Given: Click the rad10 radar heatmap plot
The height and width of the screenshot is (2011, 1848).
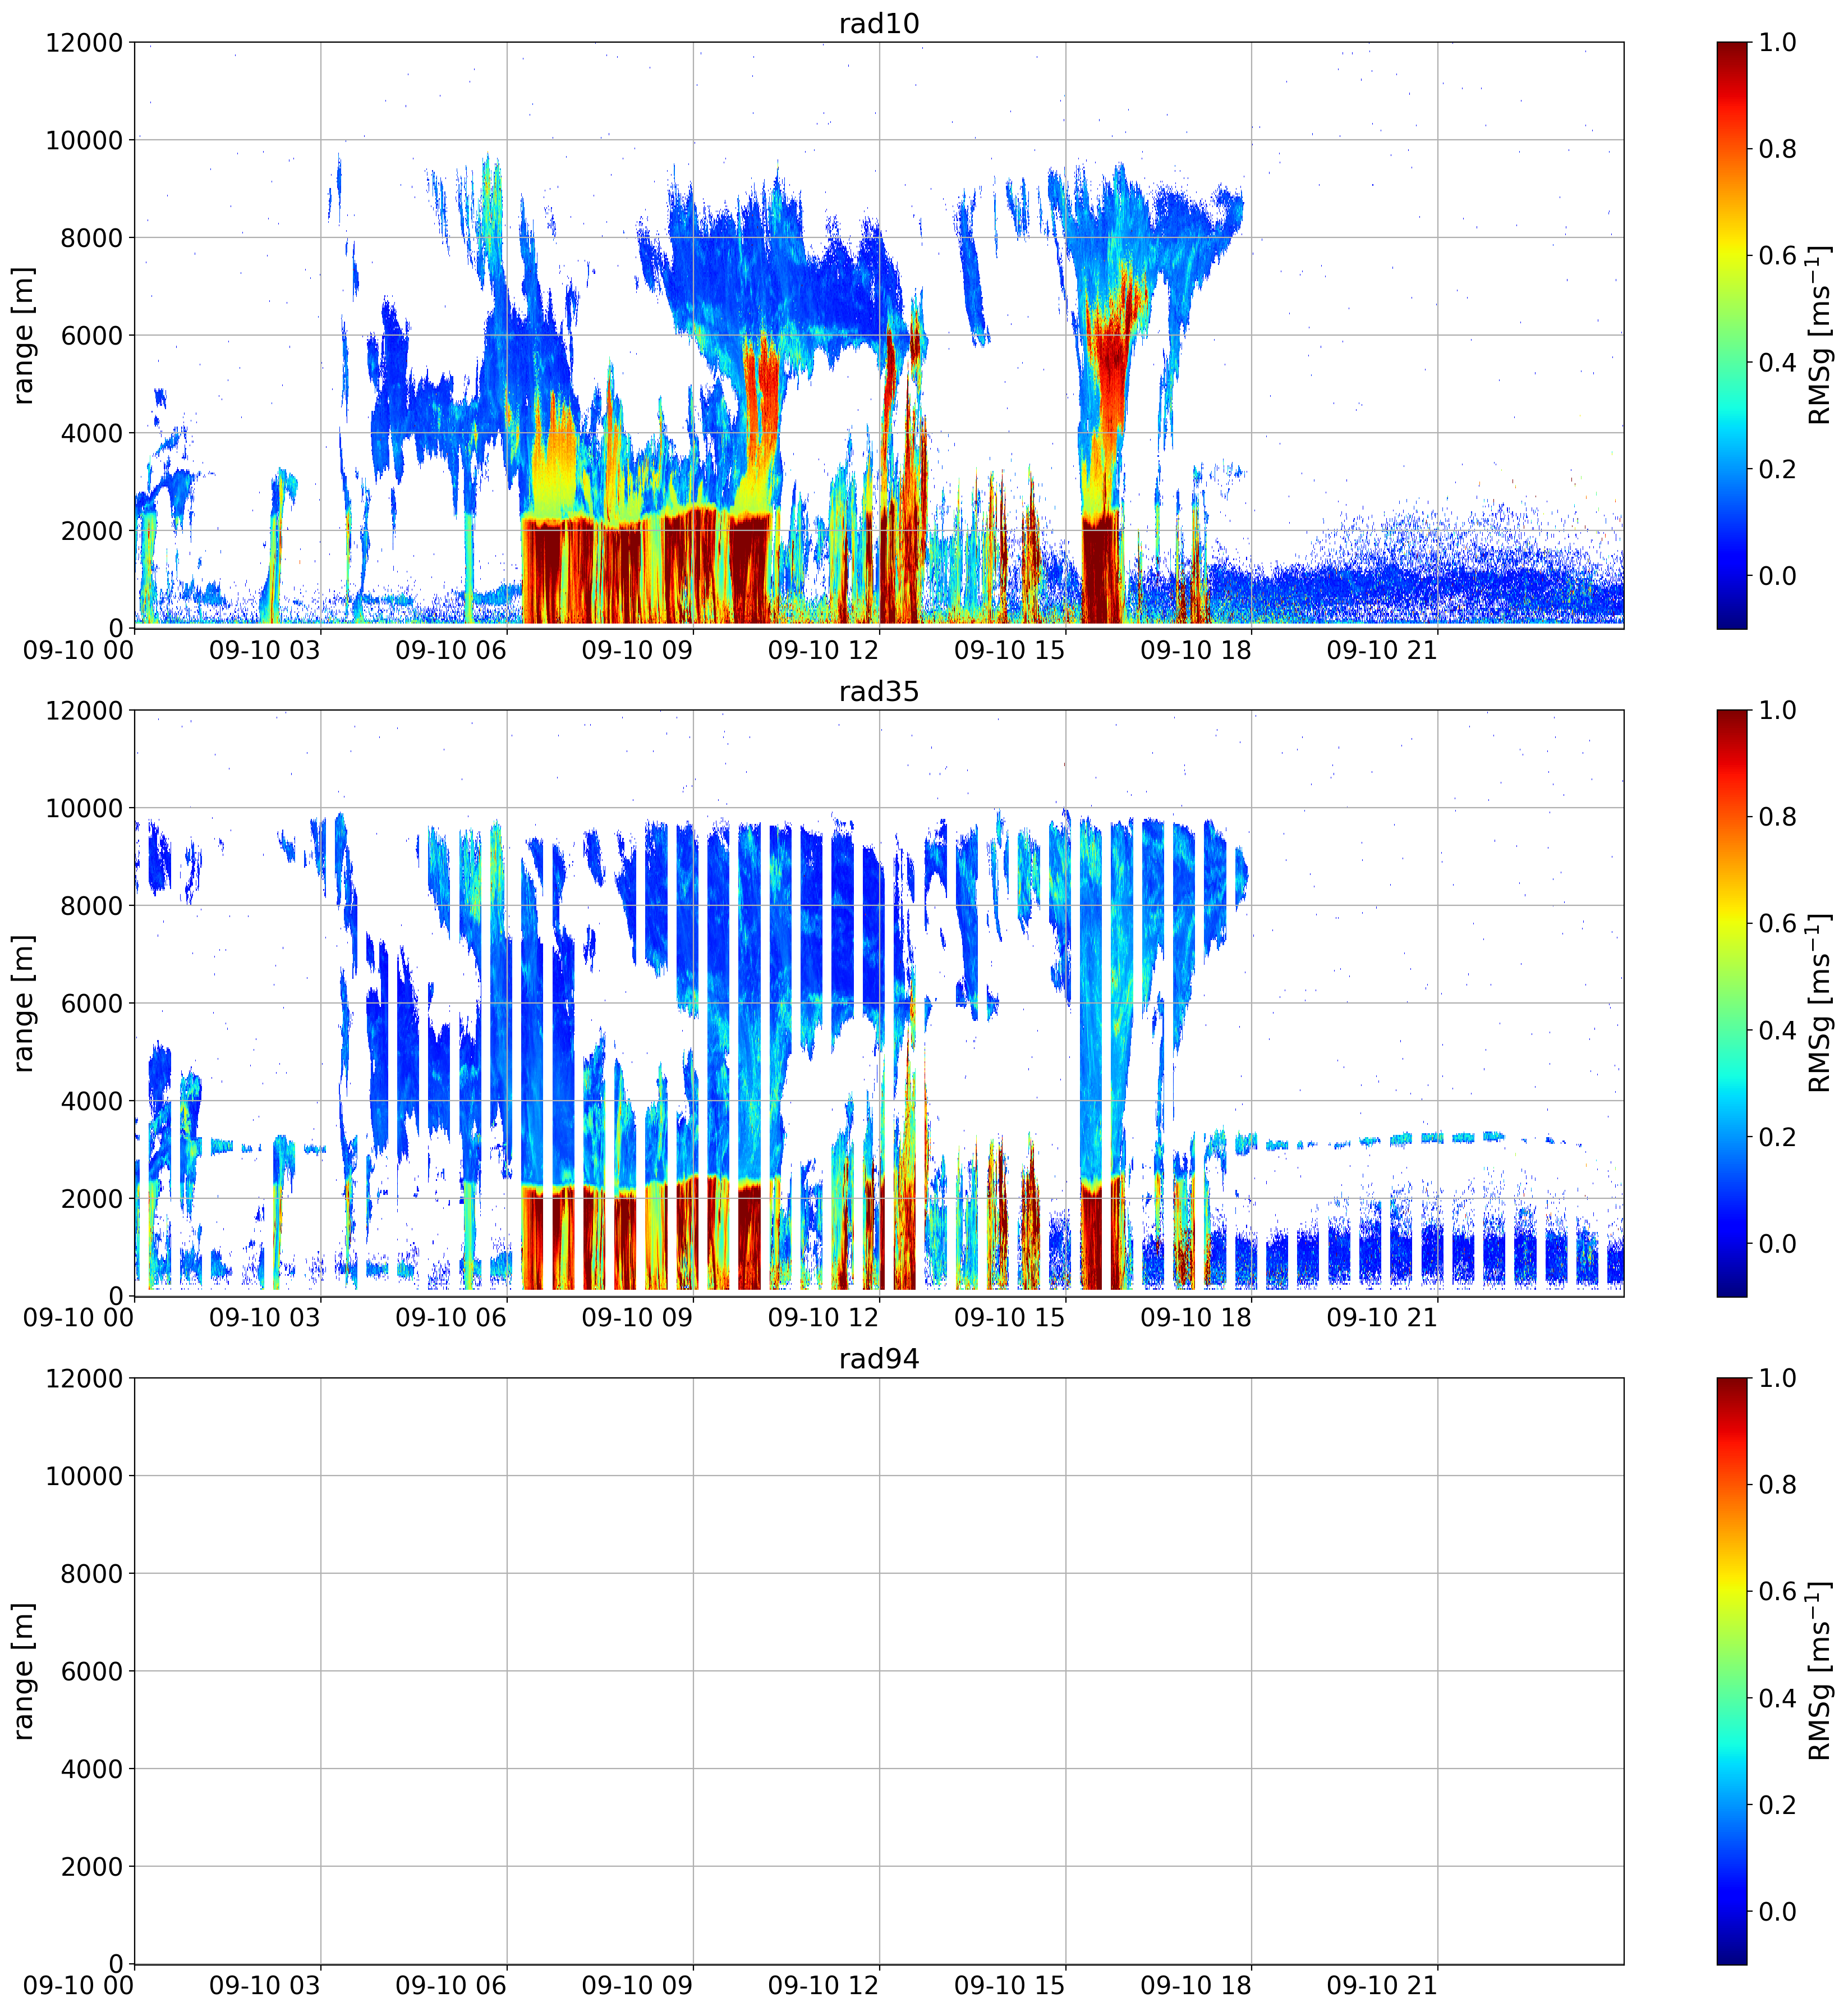Looking at the screenshot, I should [879, 335].
